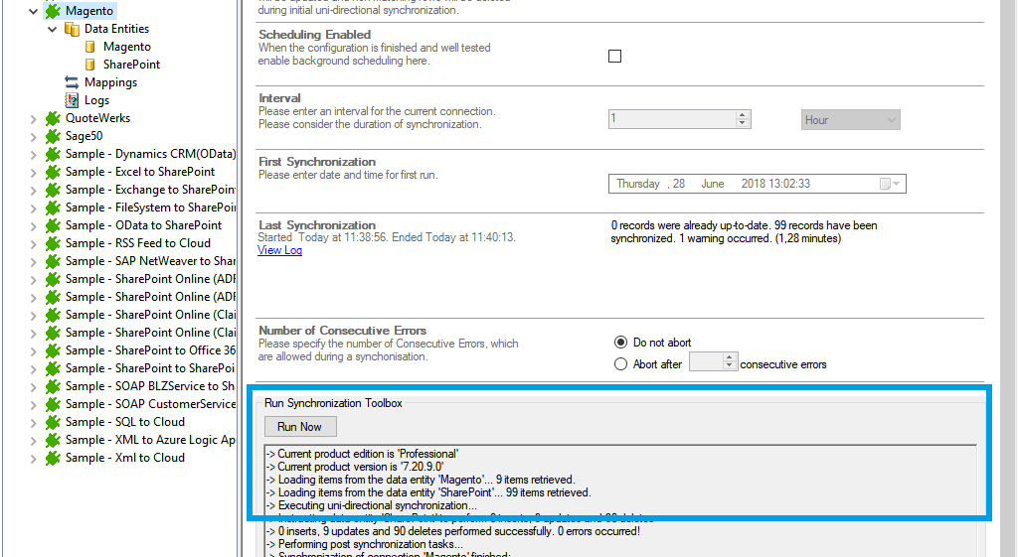Select the 'Abort after' radio button

point(621,364)
